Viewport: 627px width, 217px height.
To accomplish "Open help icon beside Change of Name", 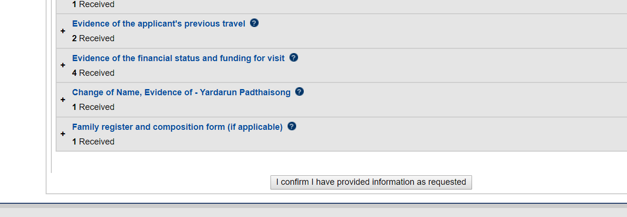I will 299,91.
